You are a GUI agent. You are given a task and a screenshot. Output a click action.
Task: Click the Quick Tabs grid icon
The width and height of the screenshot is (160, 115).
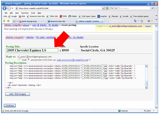tap(14, 21)
